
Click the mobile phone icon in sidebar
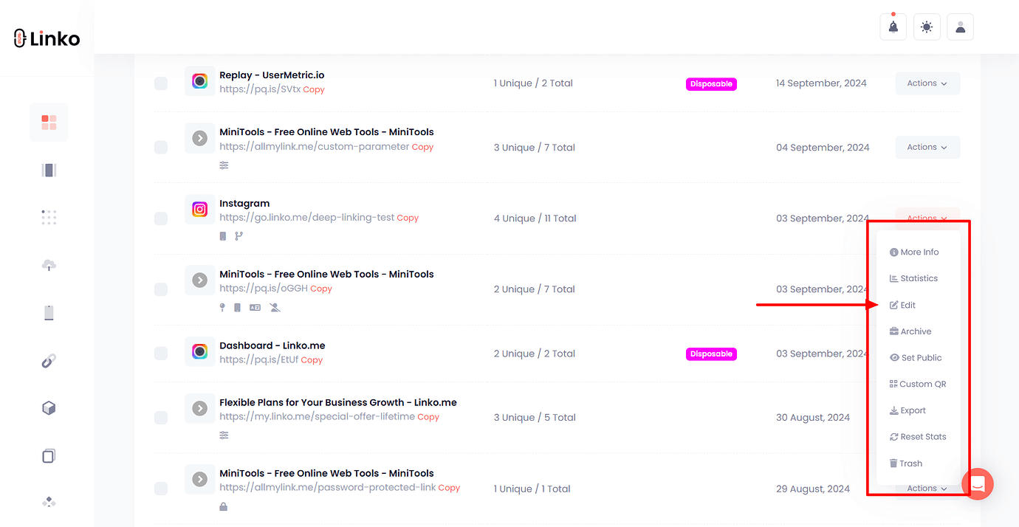49,313
